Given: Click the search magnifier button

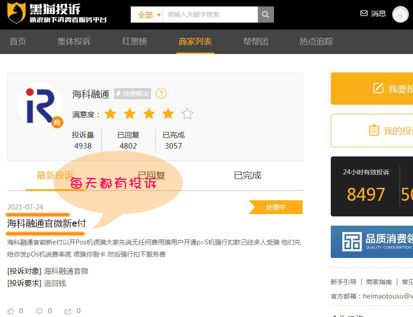Looking at the screenshot, I should point(266,14).
